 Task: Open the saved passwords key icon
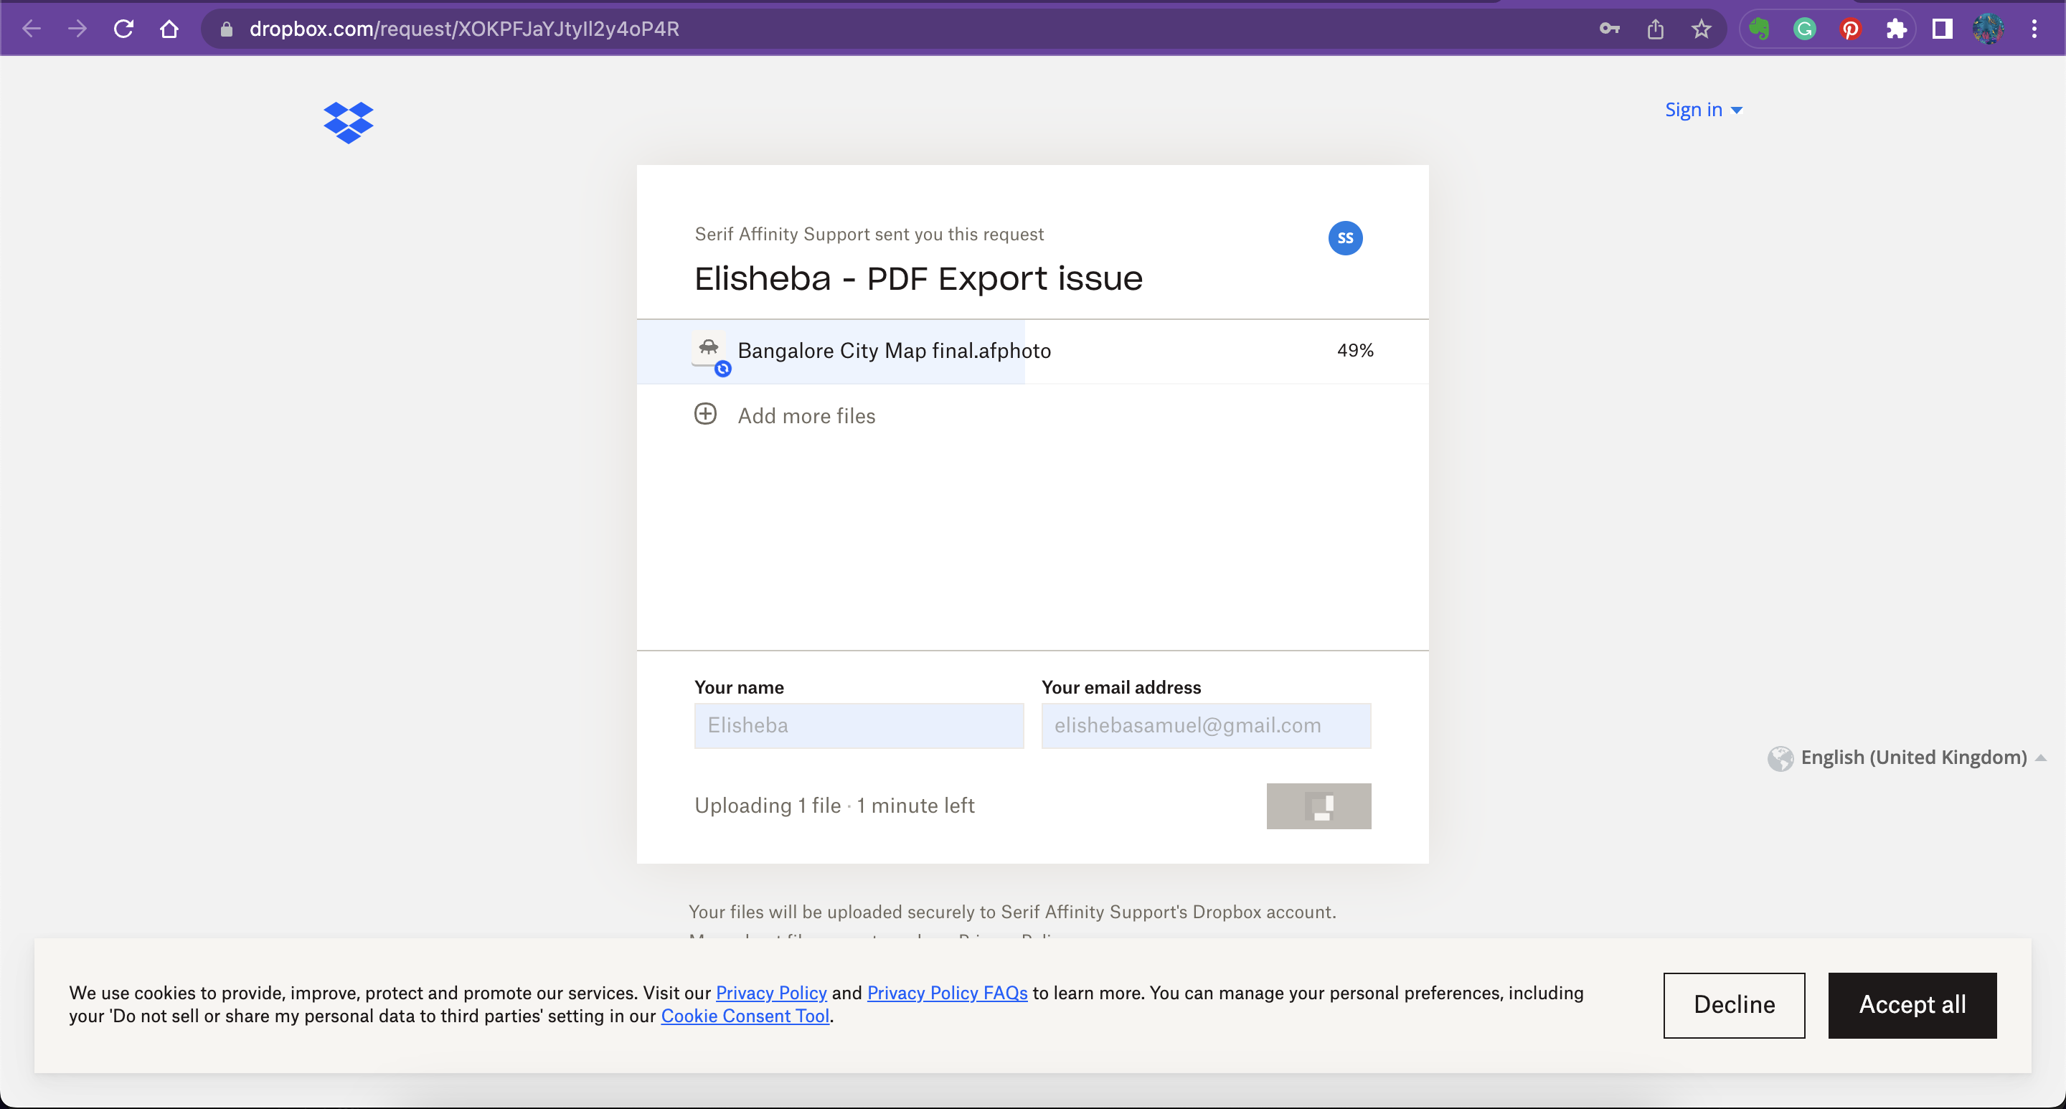click(x=1609, y=29)
